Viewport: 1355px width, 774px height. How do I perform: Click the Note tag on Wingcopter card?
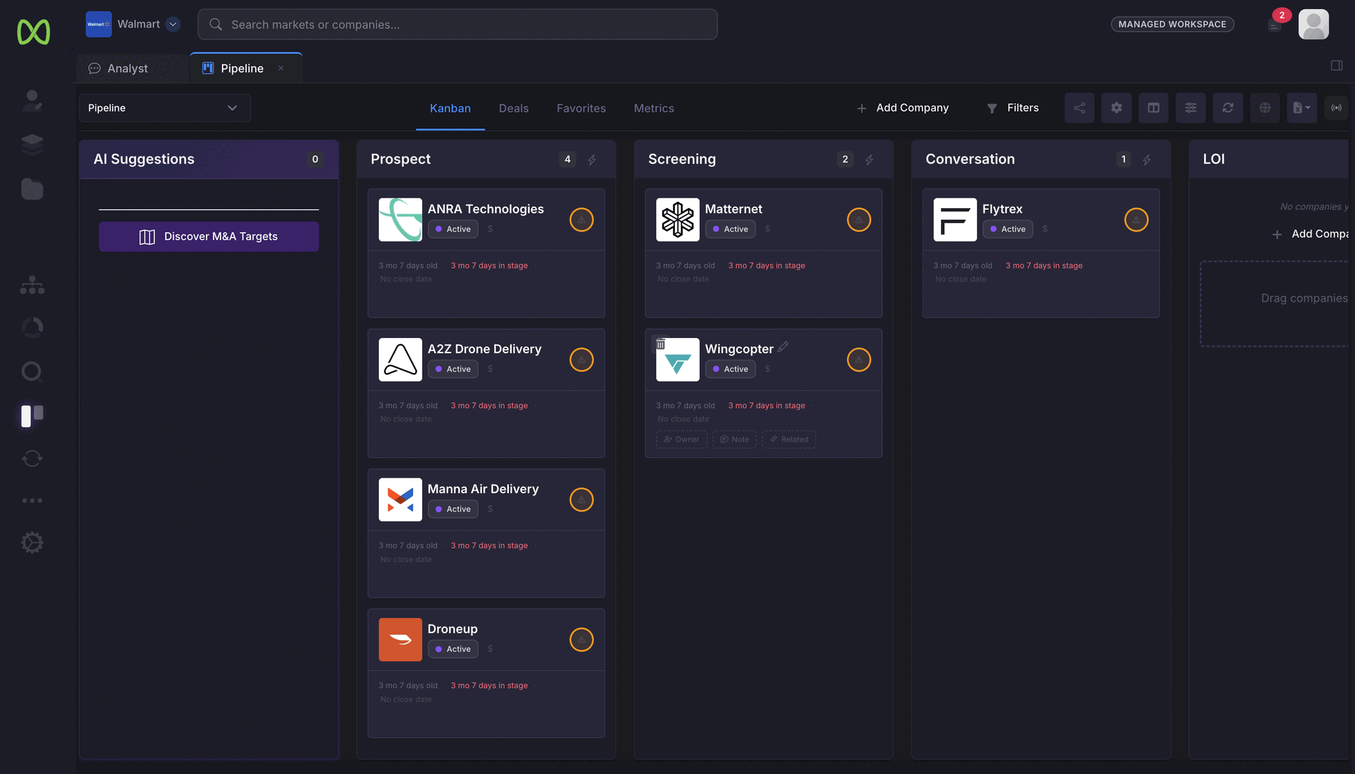[x=734, y=440]
